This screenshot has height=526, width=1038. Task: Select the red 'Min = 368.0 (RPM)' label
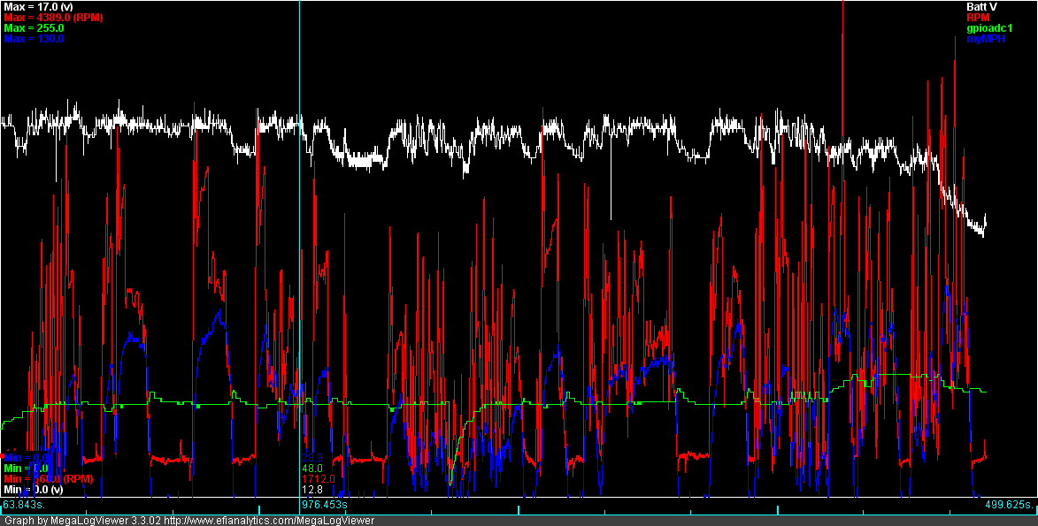[x=49, y=478]
